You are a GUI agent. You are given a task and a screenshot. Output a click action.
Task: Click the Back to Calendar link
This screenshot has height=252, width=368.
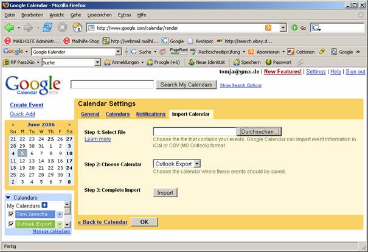coord(103,222)
